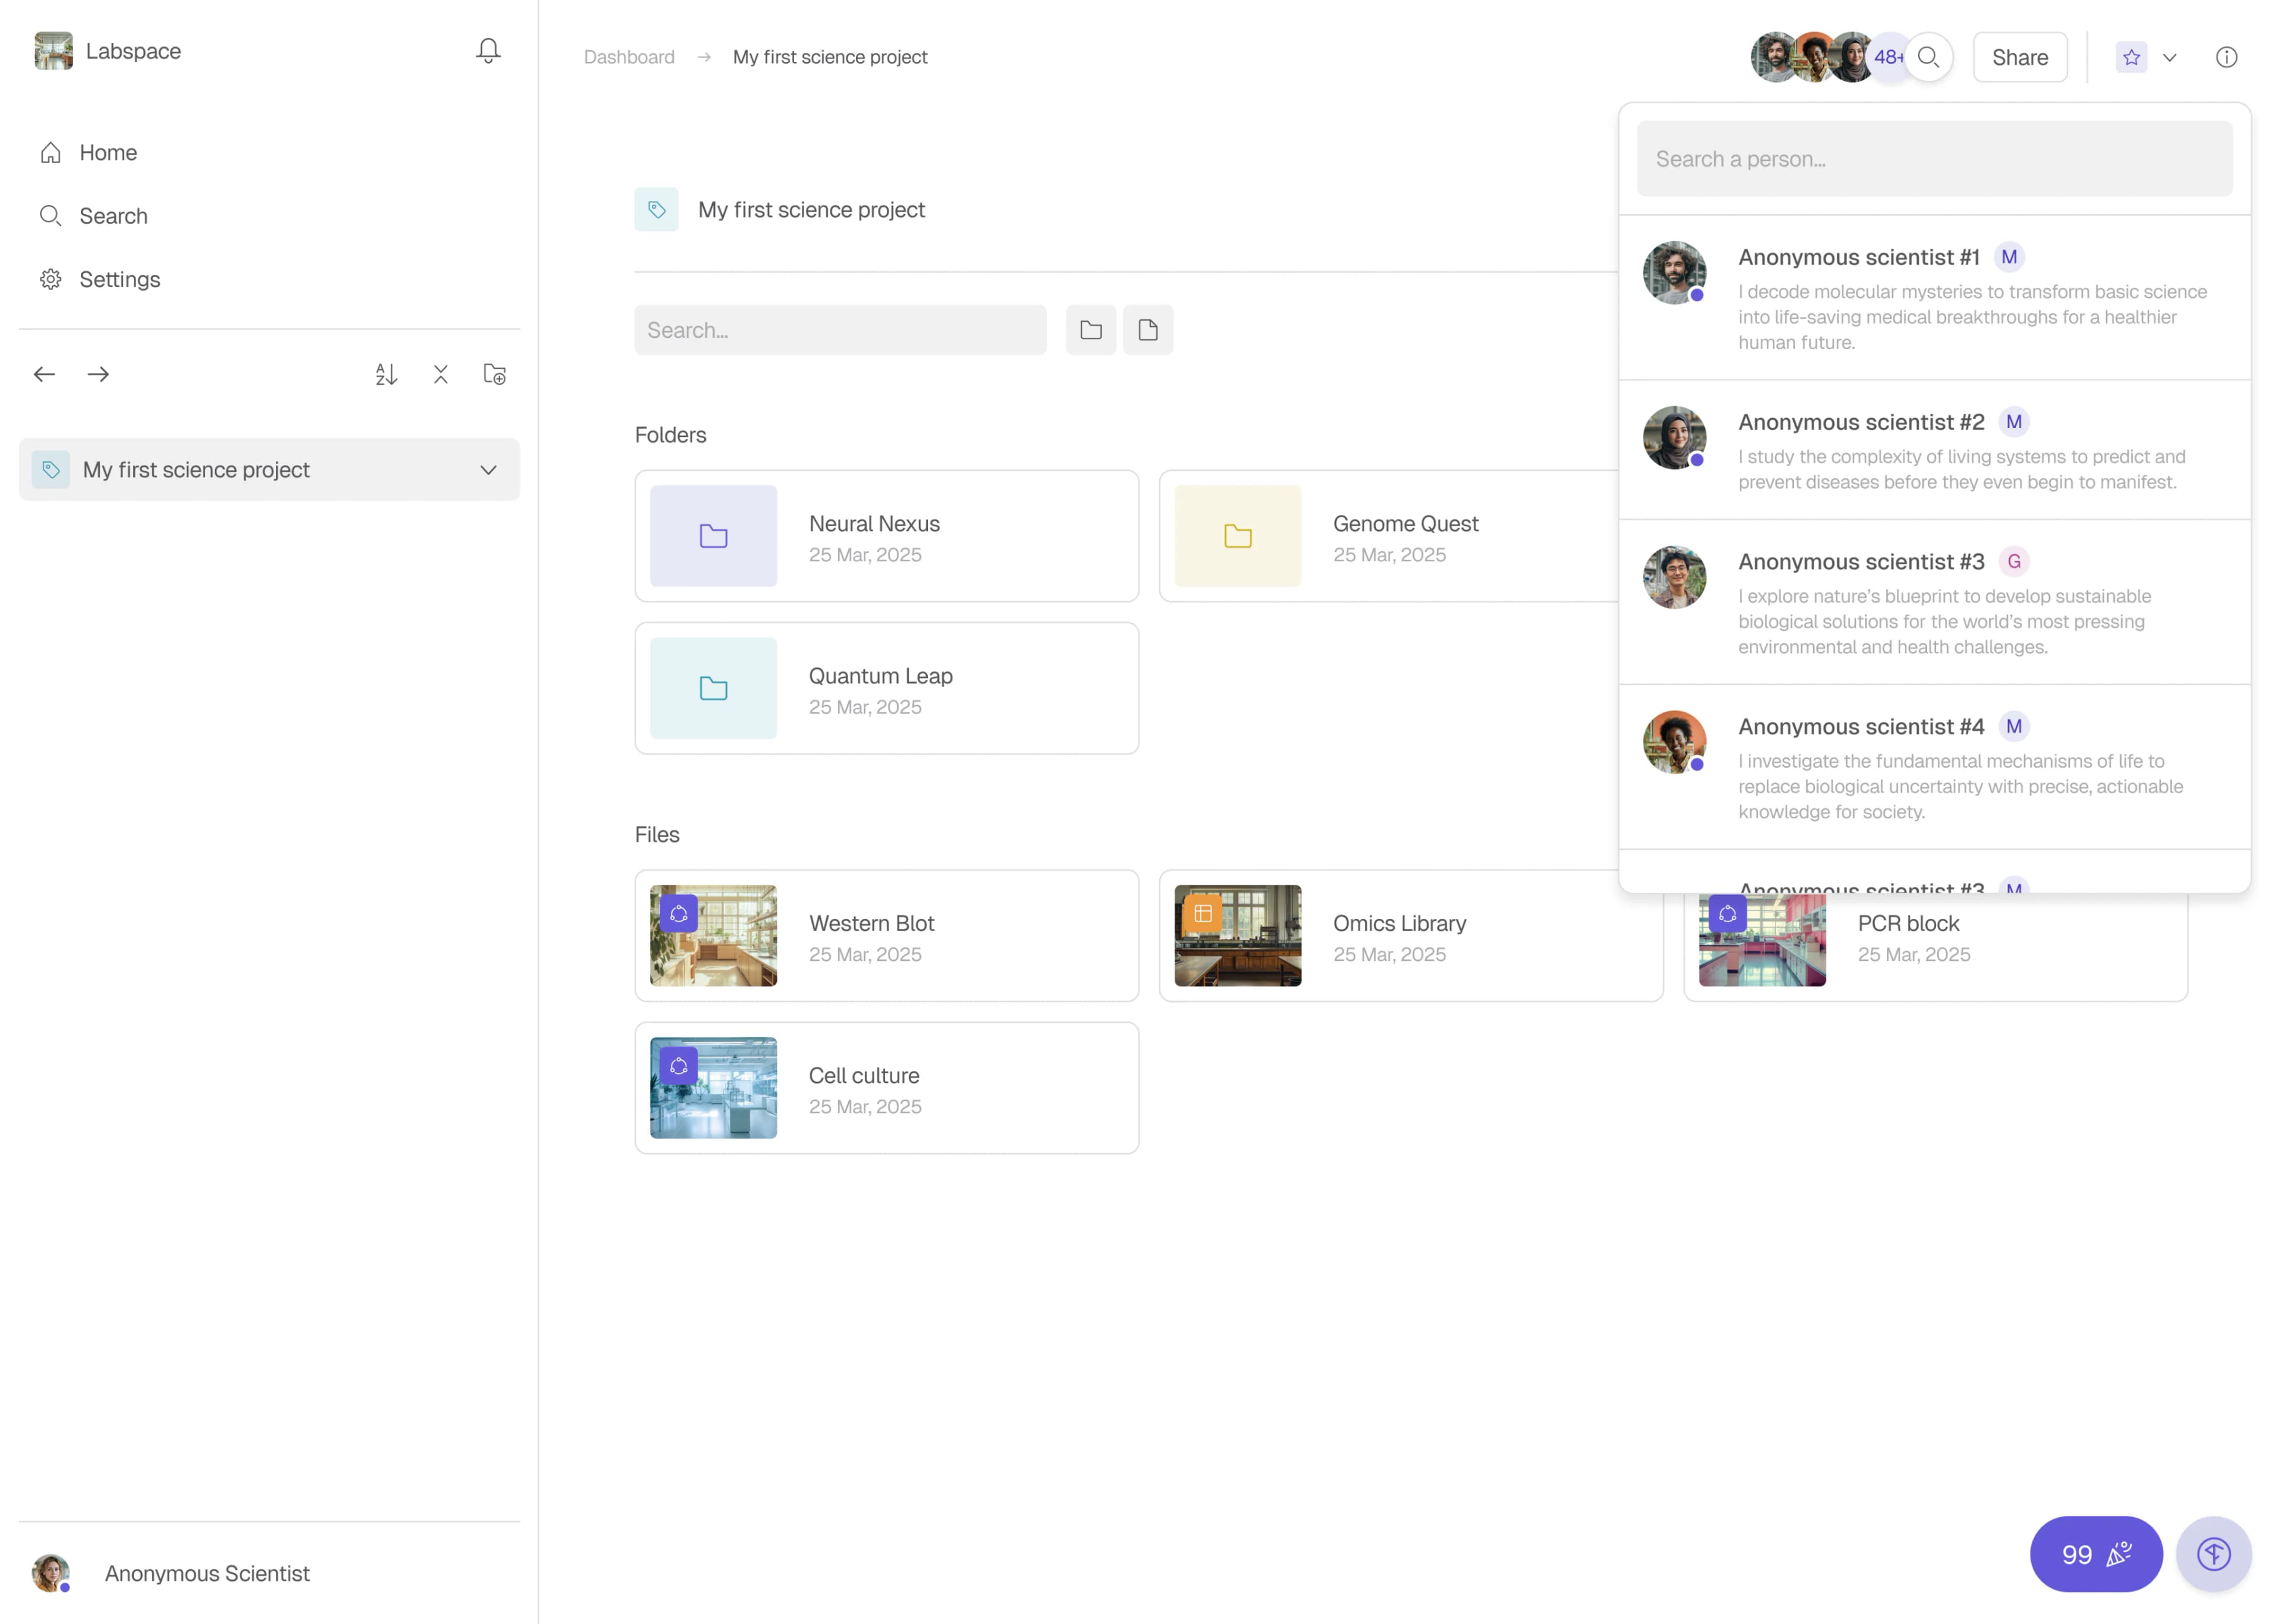Open the Omics Library file
Image resolution: width=2284 pixels, height=1624 pixels.
tap(1411, 936)
